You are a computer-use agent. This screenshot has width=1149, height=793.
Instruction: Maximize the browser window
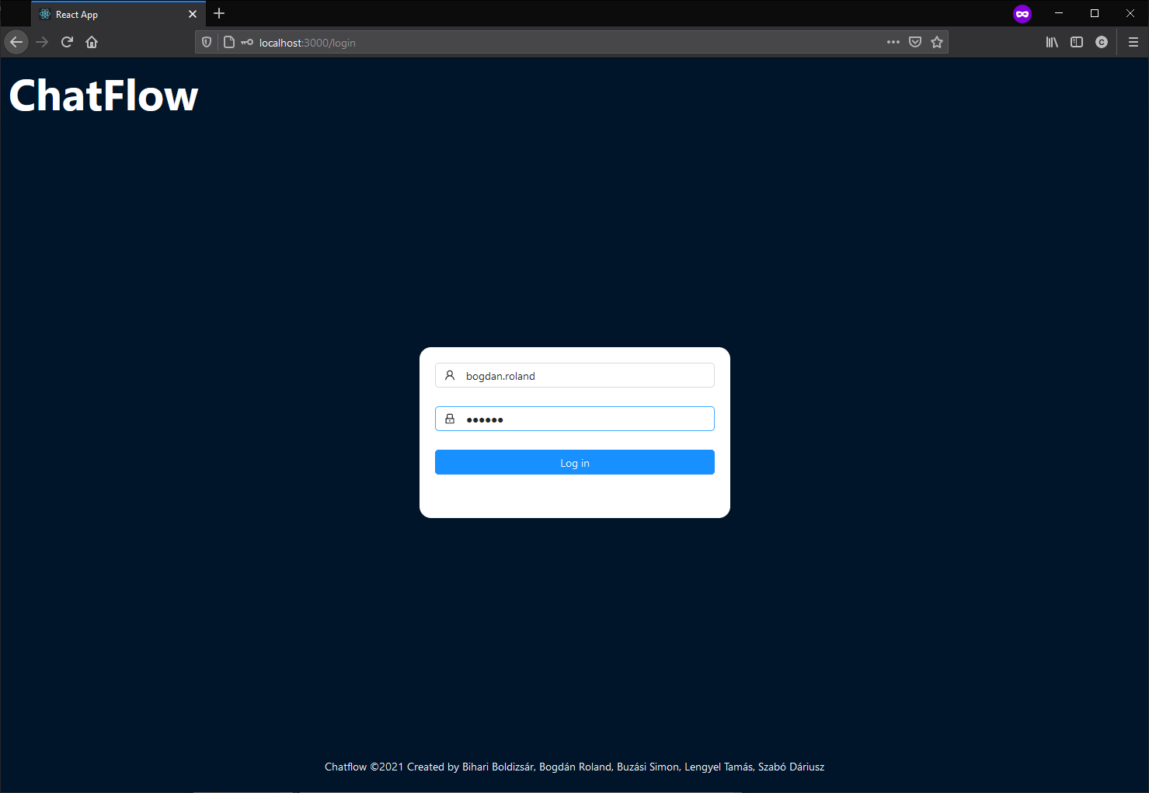tap(1095, 13)
